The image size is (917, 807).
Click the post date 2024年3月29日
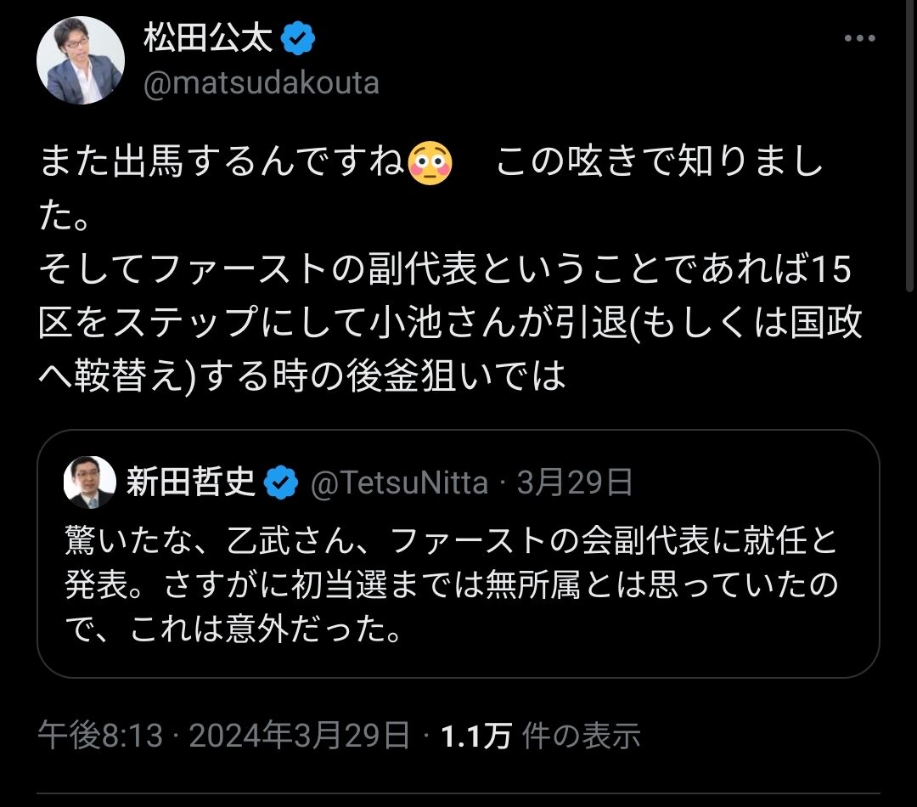299,736
